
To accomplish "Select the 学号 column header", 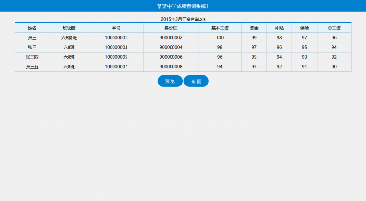I will [x=116, y=28].
